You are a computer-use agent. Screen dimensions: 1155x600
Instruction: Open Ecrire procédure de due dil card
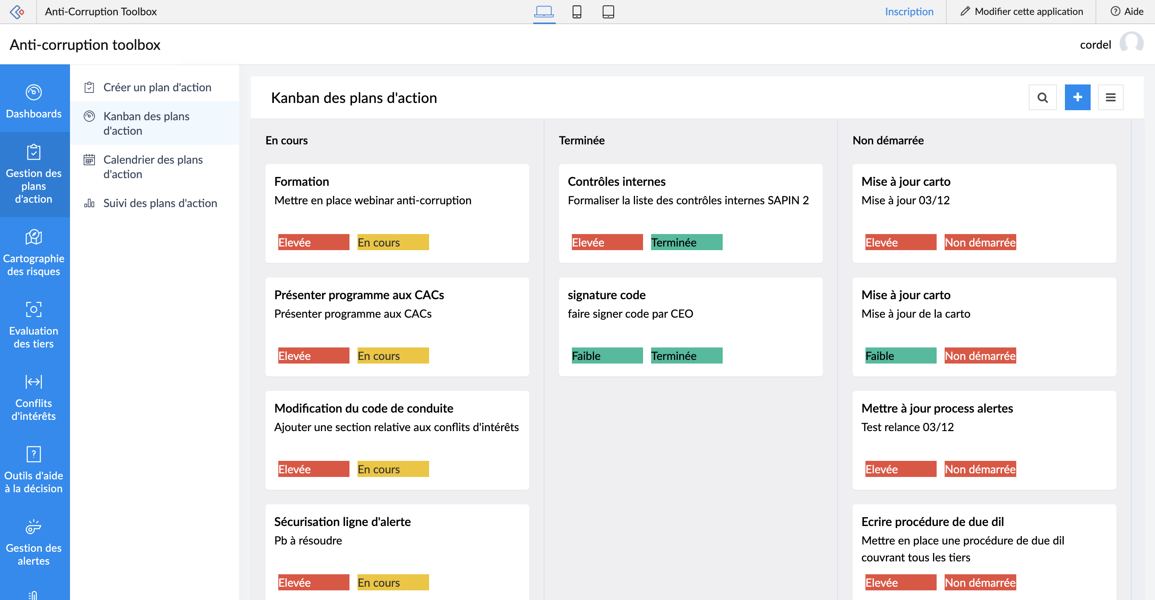pos(984,553)
